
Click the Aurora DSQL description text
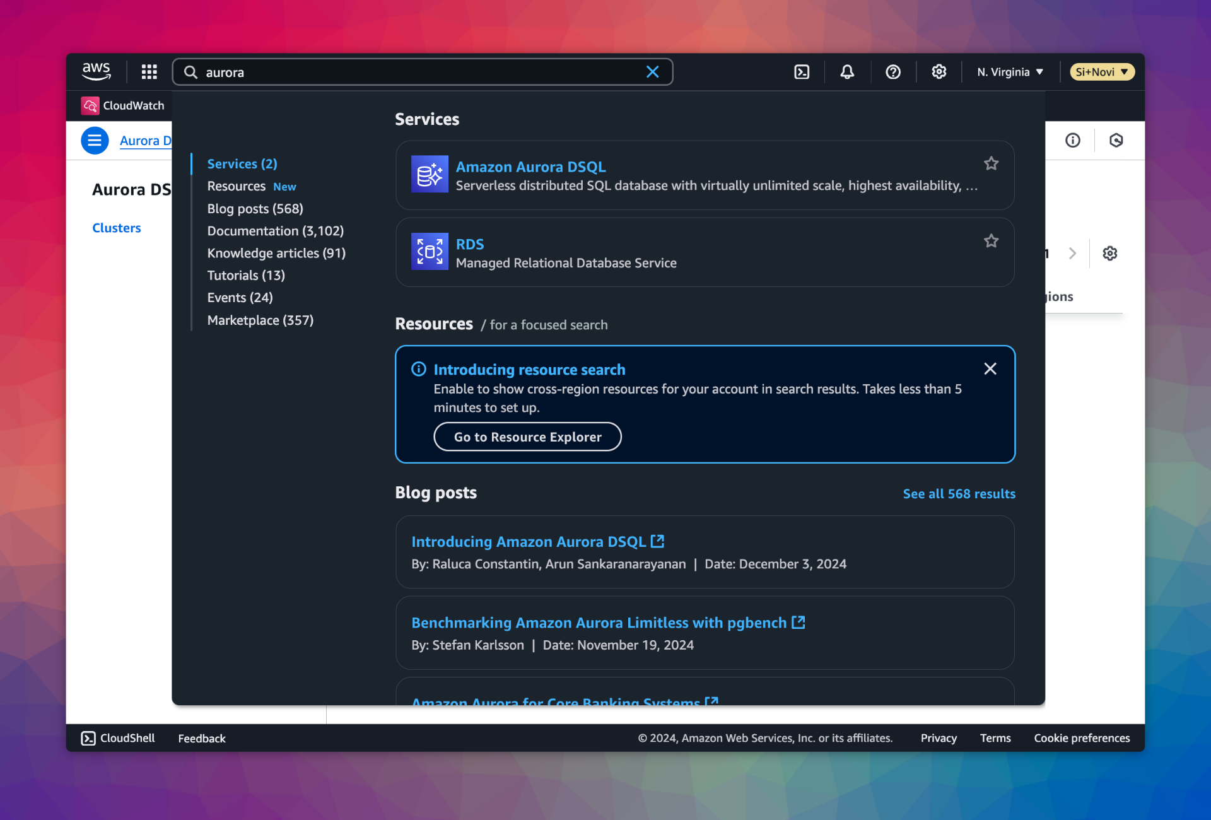pyautogui.click(x=717, y=185)
